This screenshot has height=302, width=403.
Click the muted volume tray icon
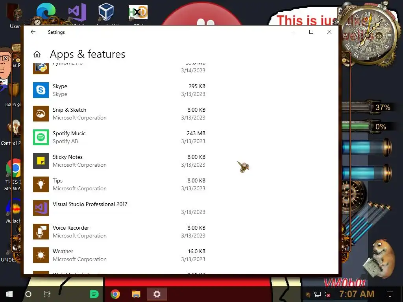[327, 294]
